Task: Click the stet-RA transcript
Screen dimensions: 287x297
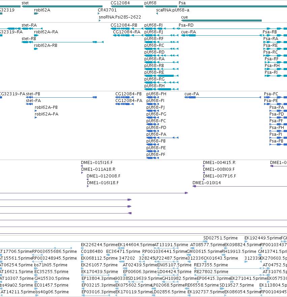Action: [x=32, y=29]
